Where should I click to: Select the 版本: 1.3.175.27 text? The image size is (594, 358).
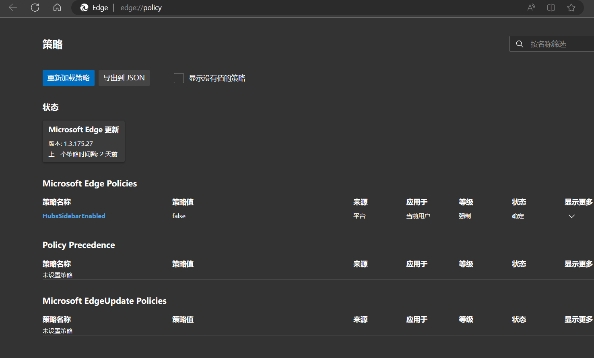(71, 143)
